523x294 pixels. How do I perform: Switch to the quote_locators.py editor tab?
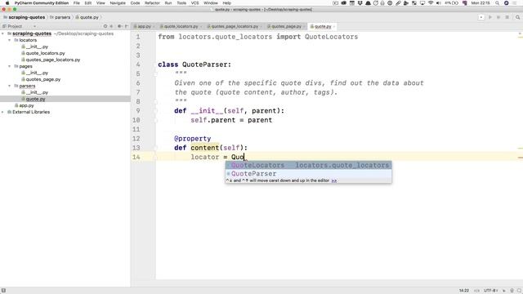click(181, 26)
